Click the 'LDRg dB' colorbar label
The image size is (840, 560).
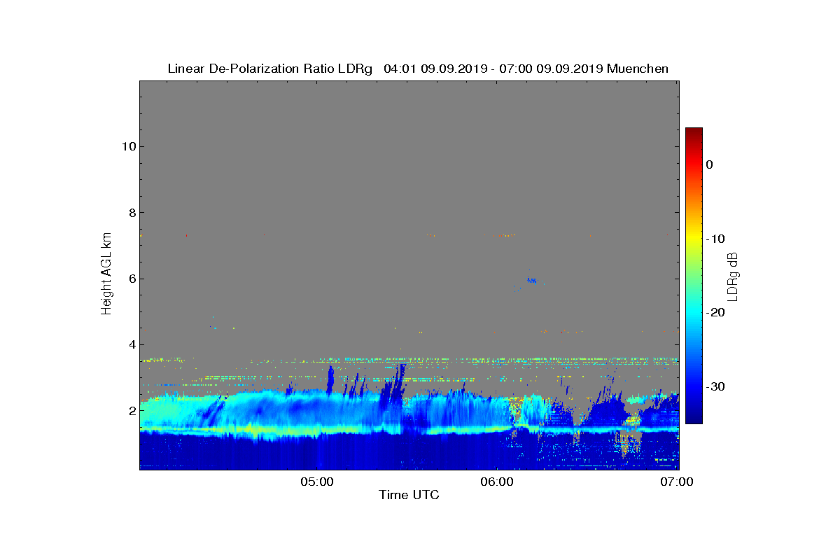pyautogui.click(x=733, y=276)
